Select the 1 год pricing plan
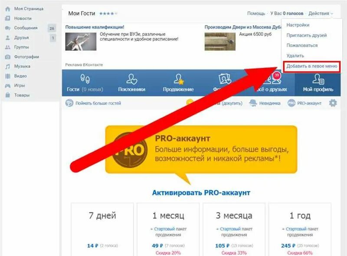The height and width of the screenshot is (256, 347). click(x=300, y=229)
